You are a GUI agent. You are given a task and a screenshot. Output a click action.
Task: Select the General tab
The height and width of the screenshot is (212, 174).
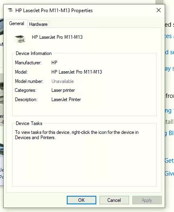pos(17,23)
